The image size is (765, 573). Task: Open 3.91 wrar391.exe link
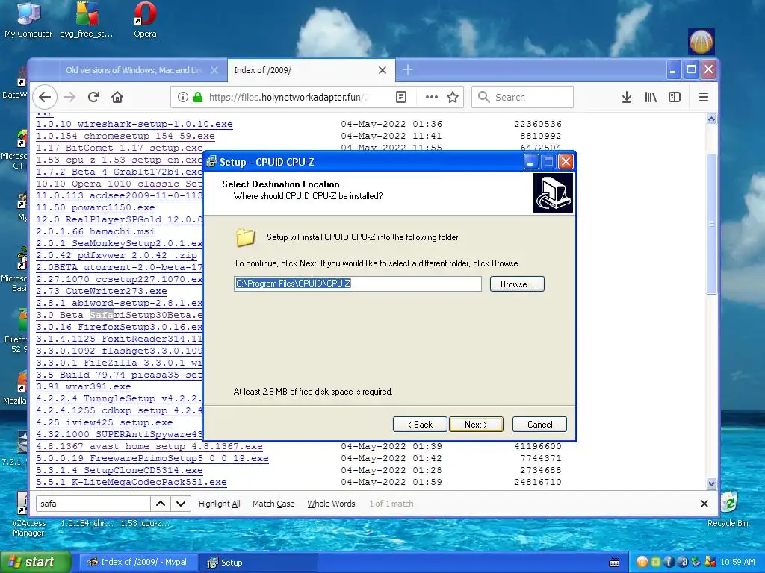[84, 387]
